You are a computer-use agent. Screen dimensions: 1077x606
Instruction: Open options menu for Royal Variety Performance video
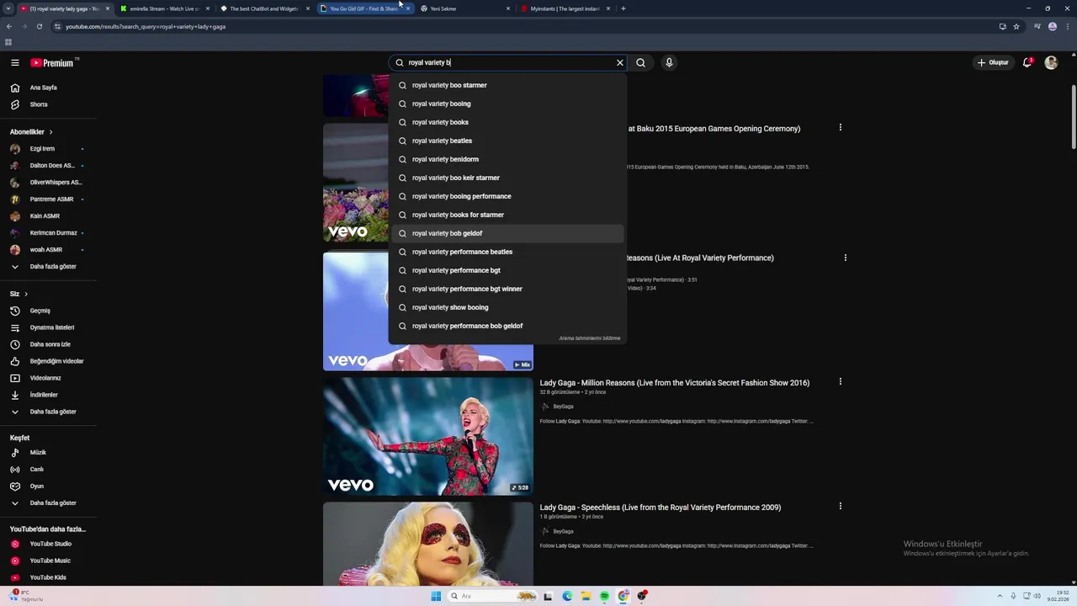coord(845,258)
